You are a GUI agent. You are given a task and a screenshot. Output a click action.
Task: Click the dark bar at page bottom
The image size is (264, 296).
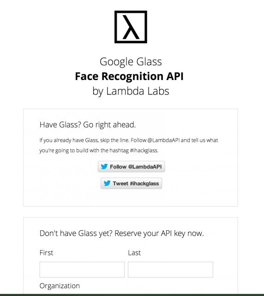coord(132,295)
